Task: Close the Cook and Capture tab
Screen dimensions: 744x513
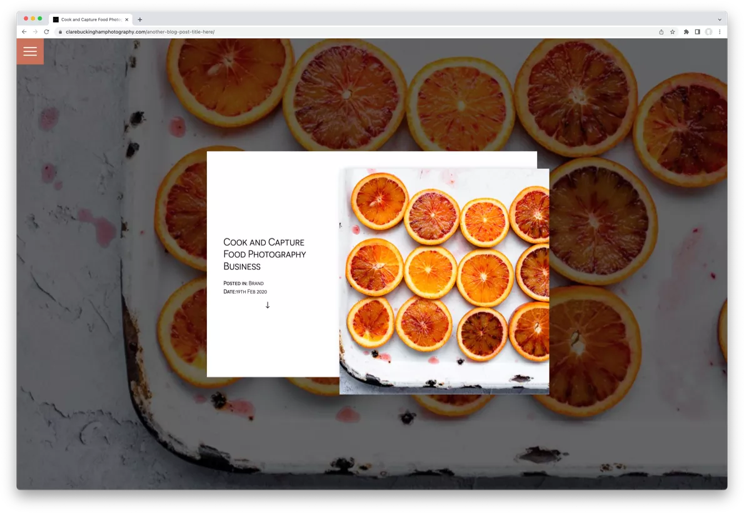Action: pyautogui.click(x=127, y=19)
